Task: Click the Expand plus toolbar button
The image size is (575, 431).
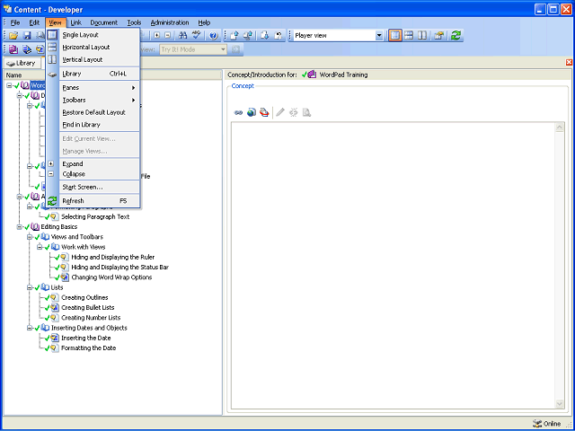Action: point(157,36)
